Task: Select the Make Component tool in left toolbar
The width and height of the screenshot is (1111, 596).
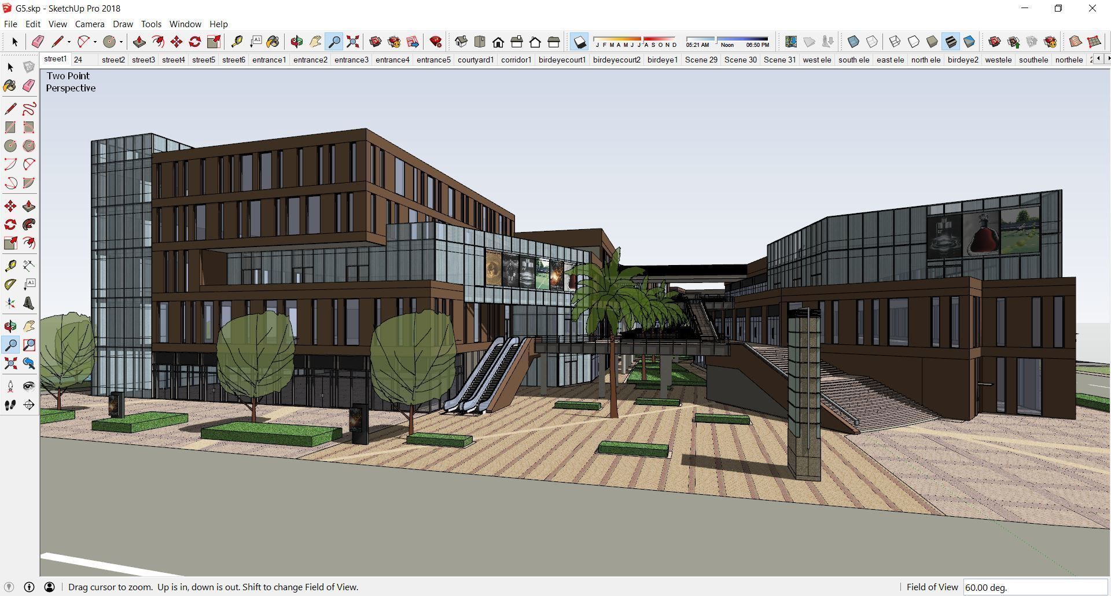Action: pyautogui.click(x=28, y=68)
